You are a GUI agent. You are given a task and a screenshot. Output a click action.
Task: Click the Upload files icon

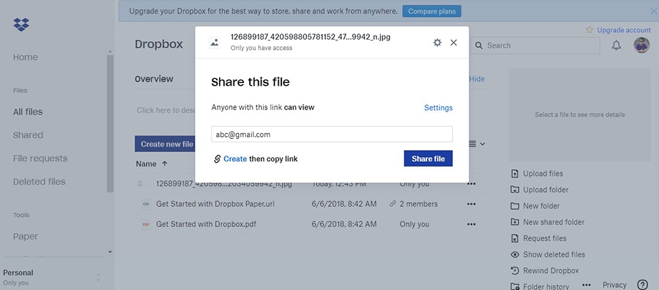point(515,173)
